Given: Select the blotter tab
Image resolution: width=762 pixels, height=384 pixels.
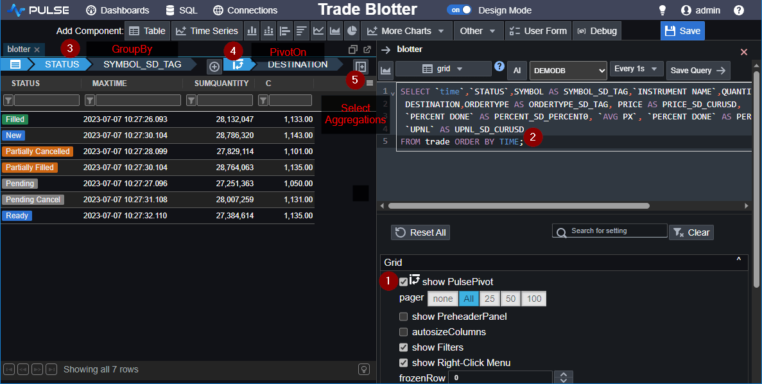Looking at the screenshot, I should coord(19,49).
